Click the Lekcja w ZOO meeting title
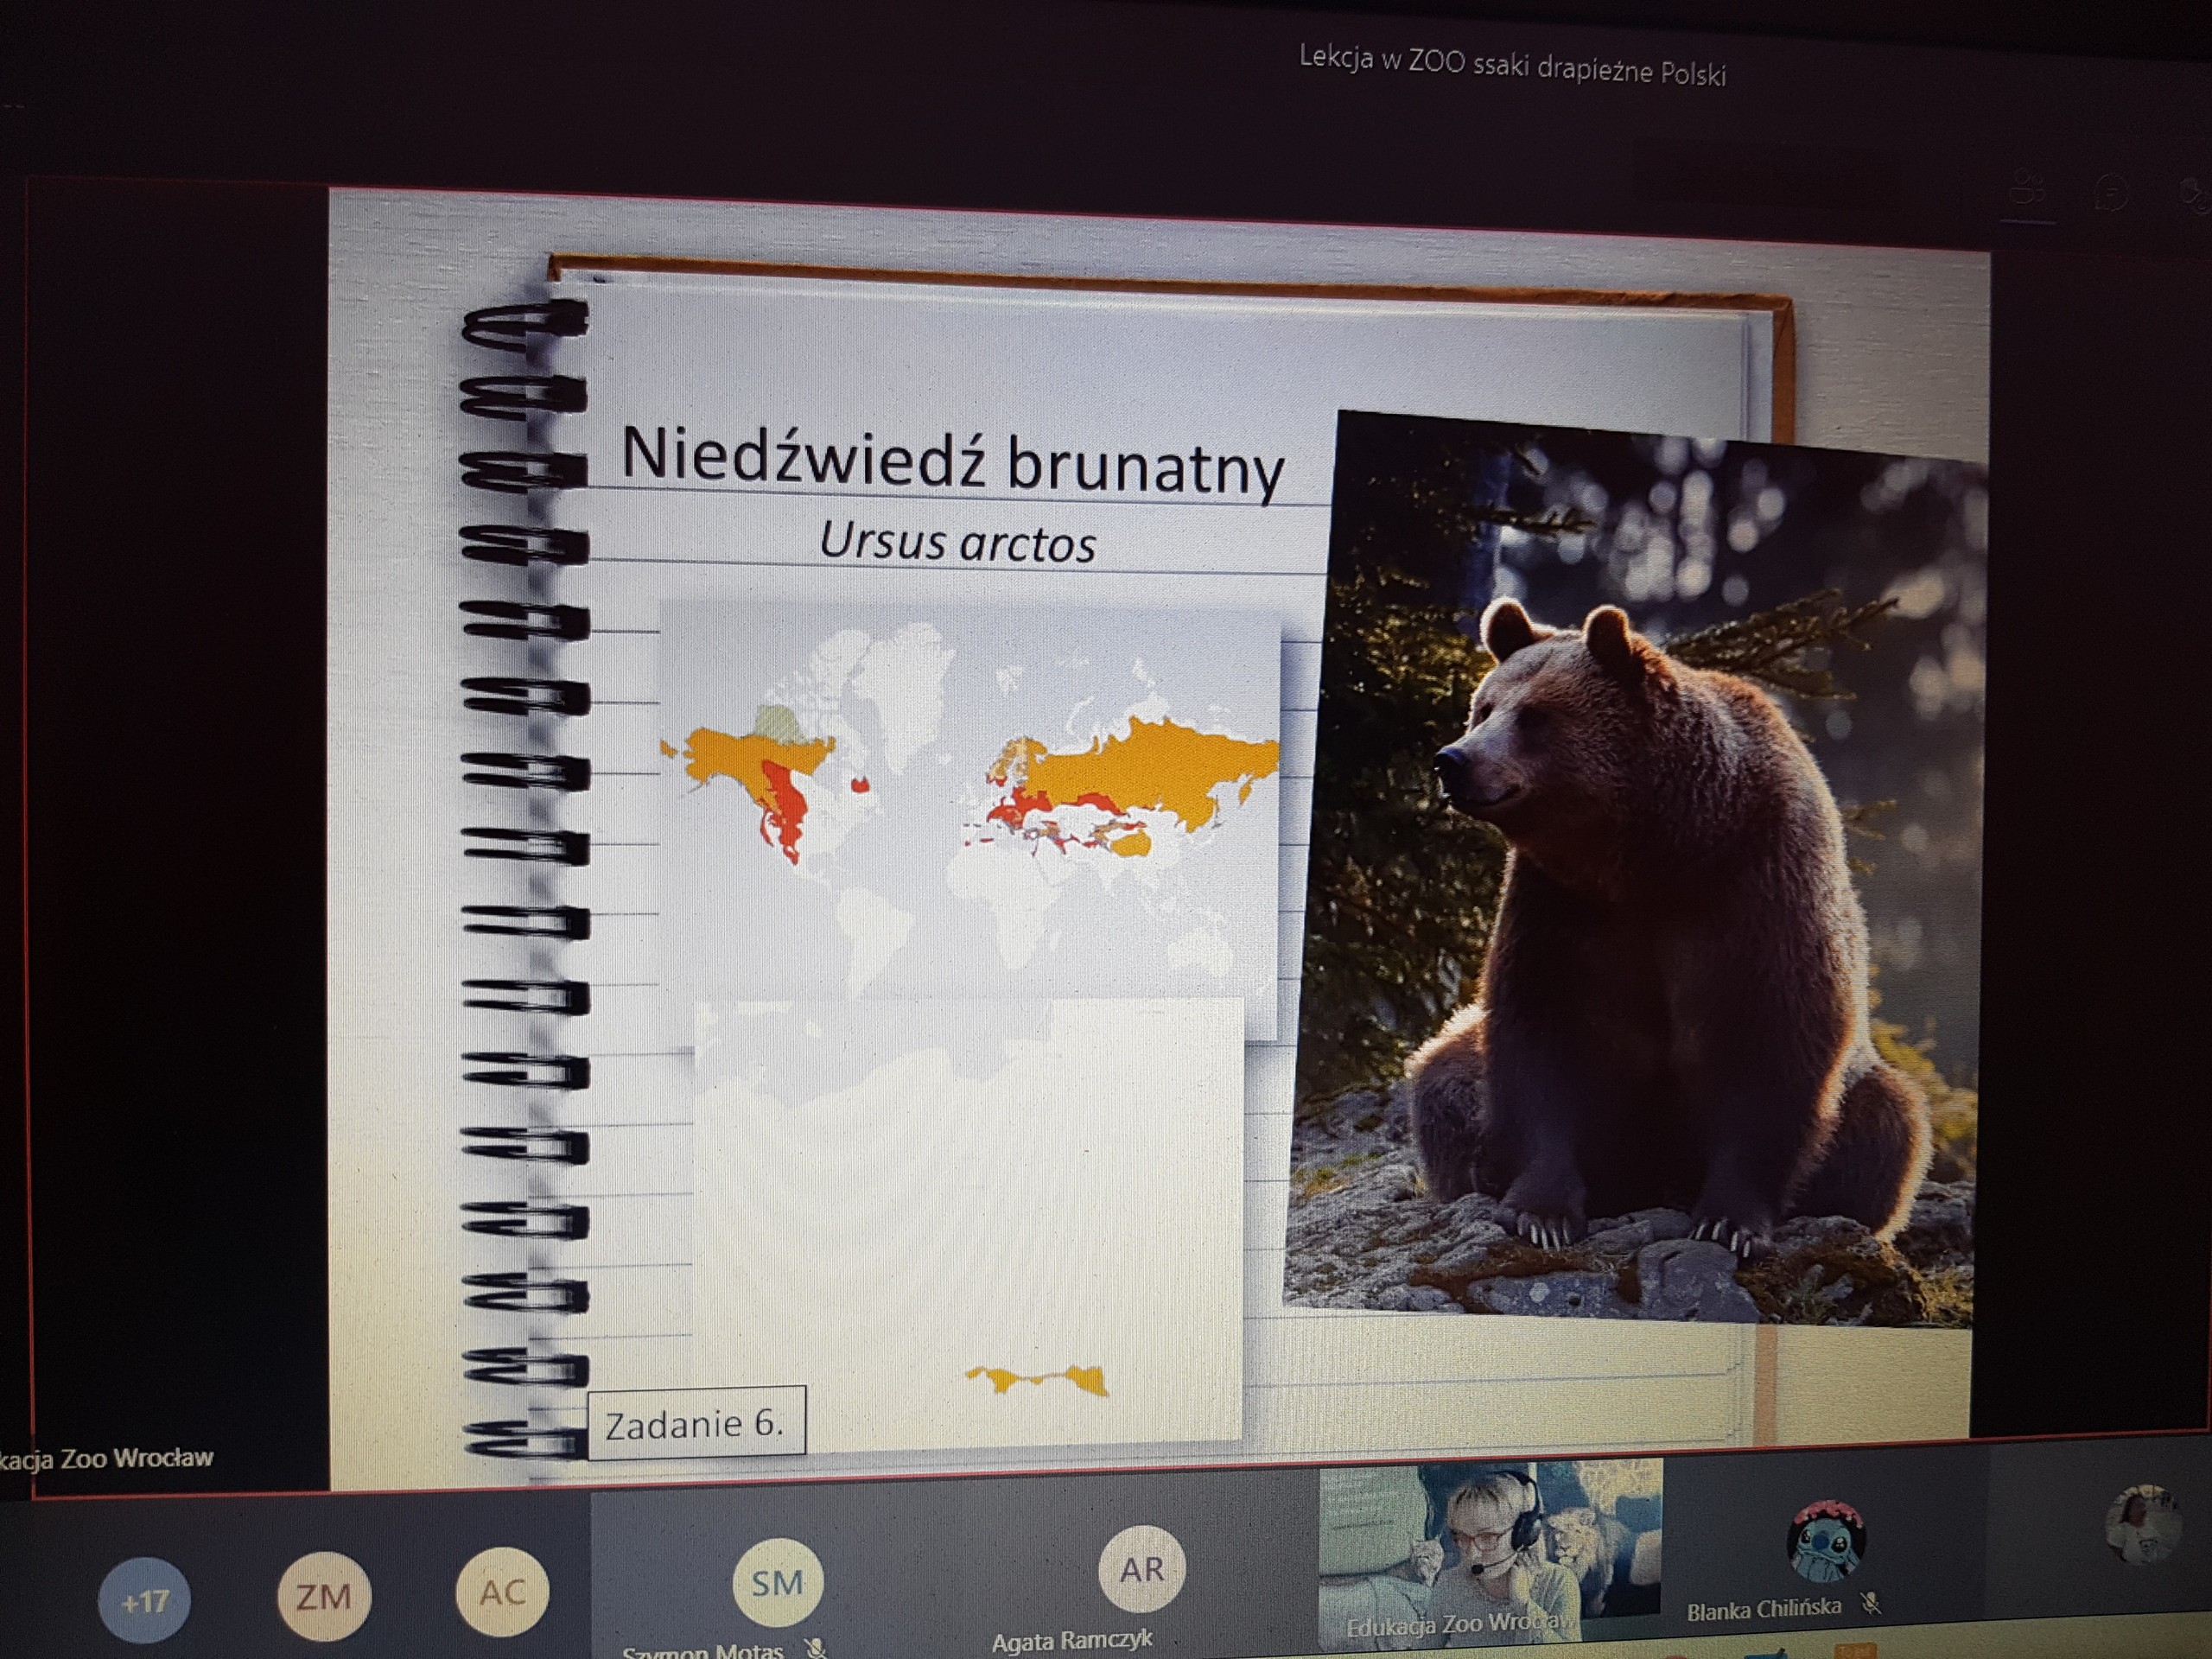2212x1659 pixels. (x=1512, y=64)
